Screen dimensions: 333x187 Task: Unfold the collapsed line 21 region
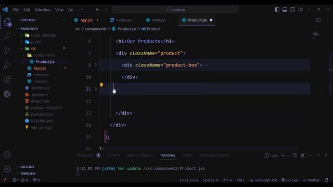pos(96,89)
